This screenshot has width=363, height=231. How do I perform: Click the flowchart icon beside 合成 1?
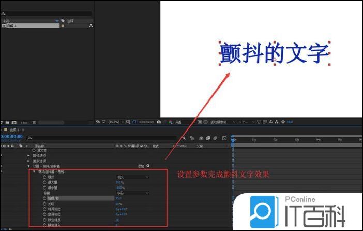coord(91,25)
